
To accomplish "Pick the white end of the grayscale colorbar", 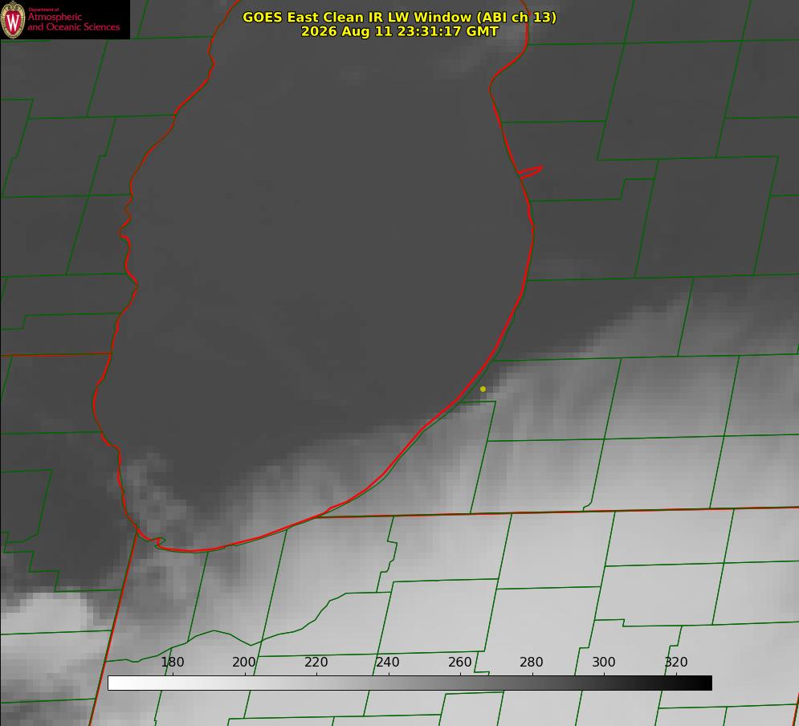I will pyautogui.click(x=113, y=683).
